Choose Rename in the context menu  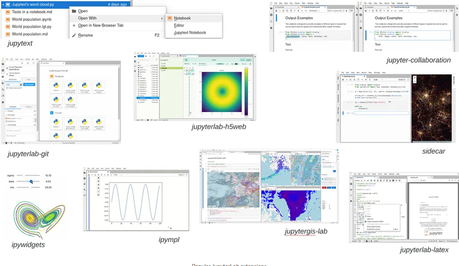(86, 35)
